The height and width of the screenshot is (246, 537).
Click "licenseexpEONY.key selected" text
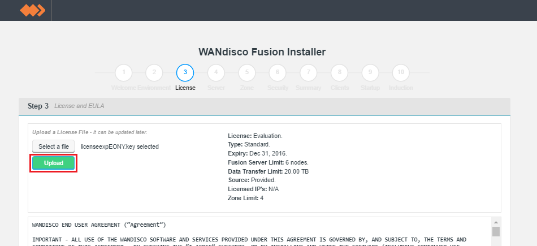coord(119,146)
